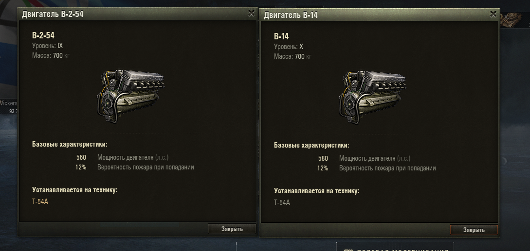This screenshot has width=530, height=251.
Task: Click В-14 fire chance 12% row
Action: (x=377, y=168)
